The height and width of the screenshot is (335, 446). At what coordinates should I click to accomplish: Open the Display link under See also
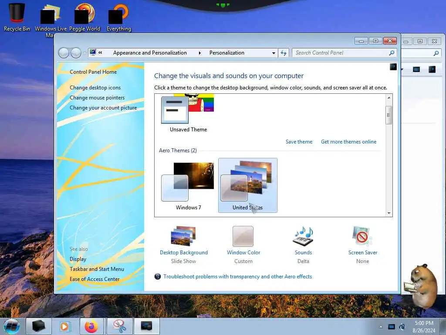coord(78,259)
